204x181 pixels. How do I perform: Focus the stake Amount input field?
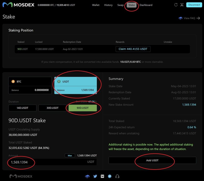click(53, 162)
